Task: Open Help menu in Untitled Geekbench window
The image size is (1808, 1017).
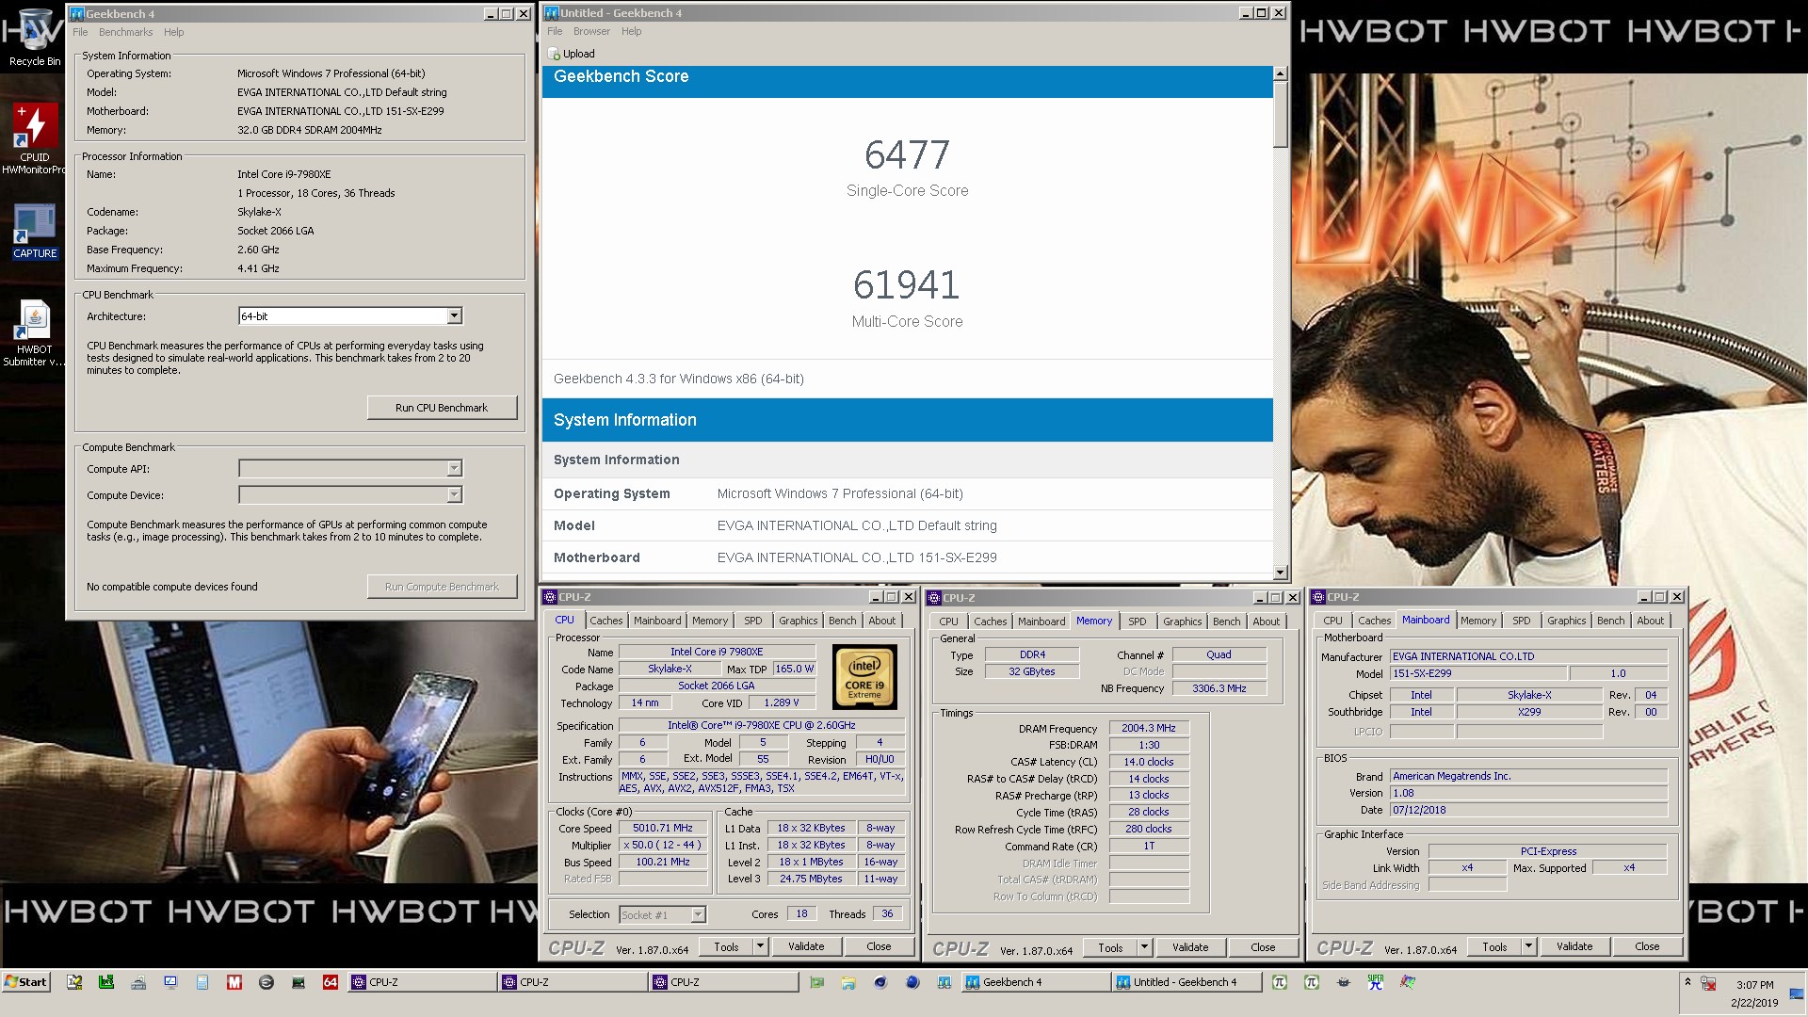Action: coord(631,31)
